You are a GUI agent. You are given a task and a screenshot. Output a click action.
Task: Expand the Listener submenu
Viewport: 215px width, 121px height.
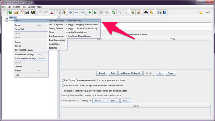(58, 48)
